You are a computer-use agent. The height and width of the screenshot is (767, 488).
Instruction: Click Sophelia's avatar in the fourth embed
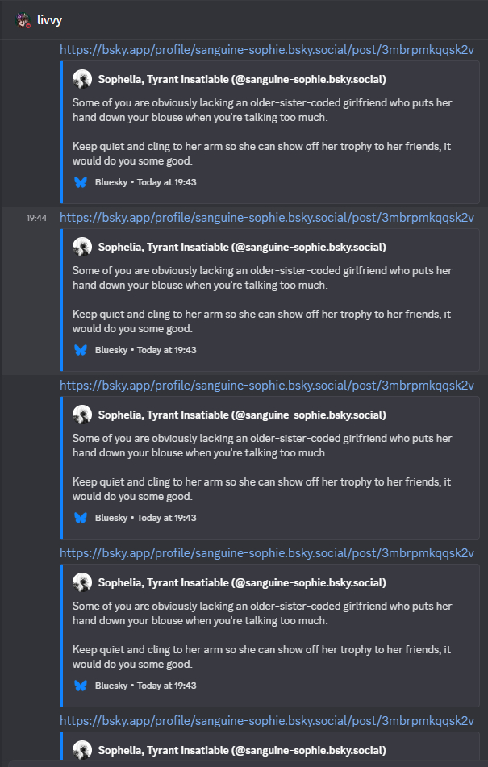point(81,582)
